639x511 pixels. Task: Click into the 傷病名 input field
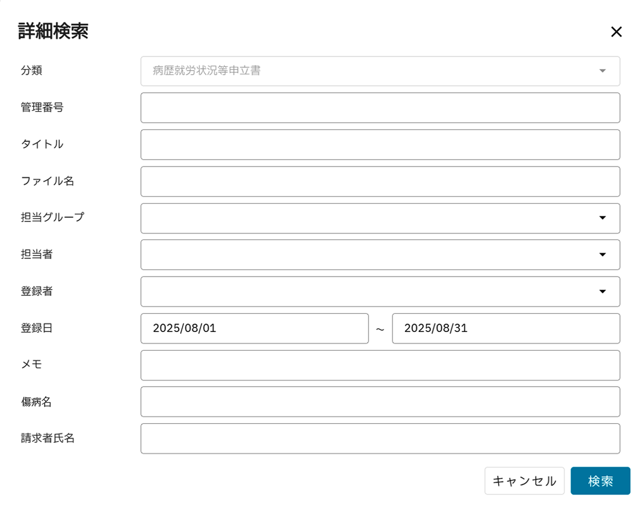[x=380, y=402]
